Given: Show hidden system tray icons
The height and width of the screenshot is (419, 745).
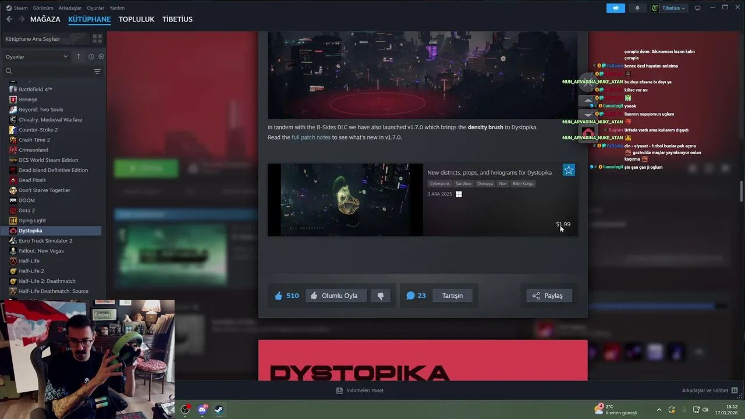Looking at the screenshot, I should click(659, 410).
